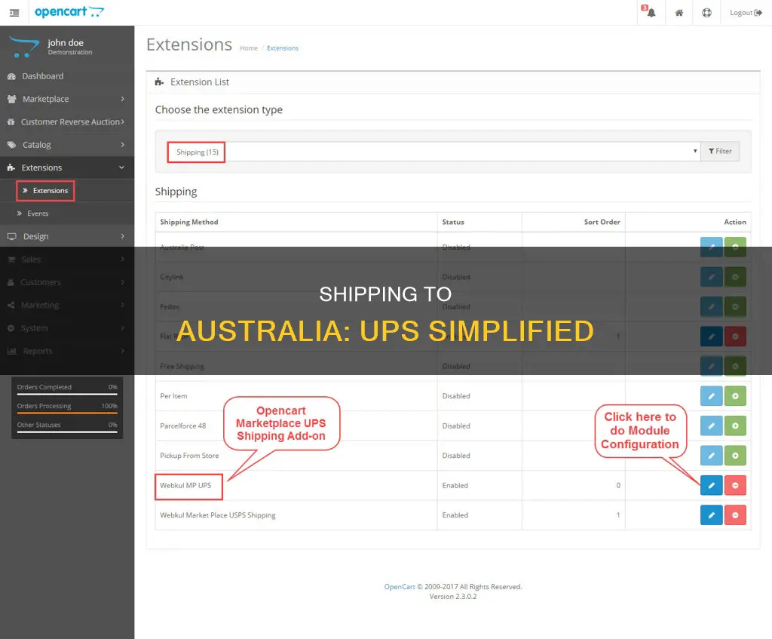Viewport: 772px width, 639px height.
Task: Expand the Catalog sidebar menu
Action: [x=67, y=145]
